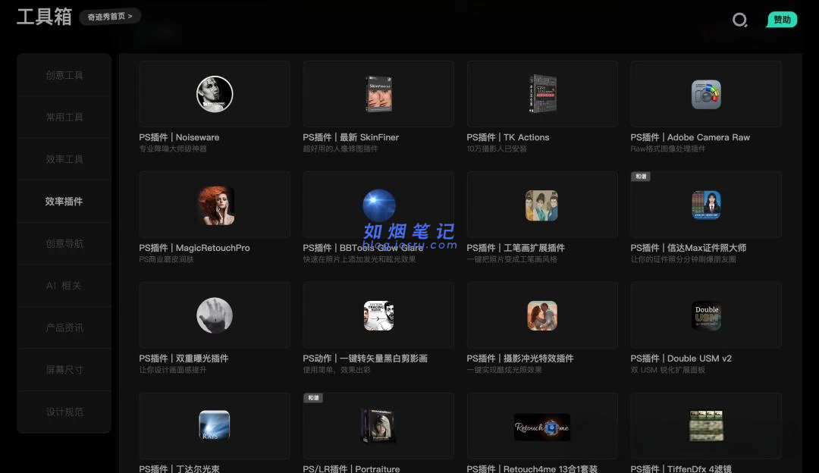Open the 双重曝光插件 hand icon
The image size is (819, 473).
215,315
